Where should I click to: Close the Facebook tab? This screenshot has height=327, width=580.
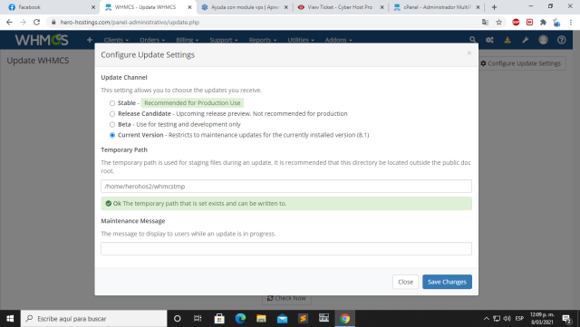tap(93, 7)
